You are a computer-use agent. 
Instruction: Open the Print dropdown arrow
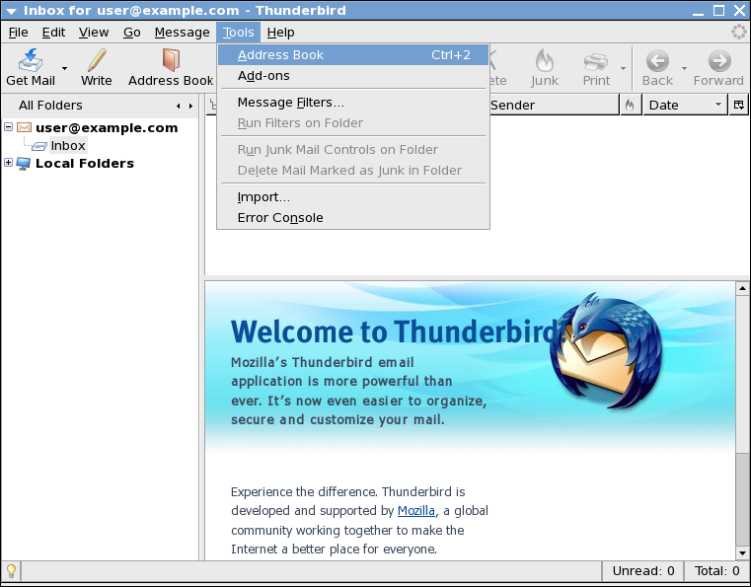point(623,68)
